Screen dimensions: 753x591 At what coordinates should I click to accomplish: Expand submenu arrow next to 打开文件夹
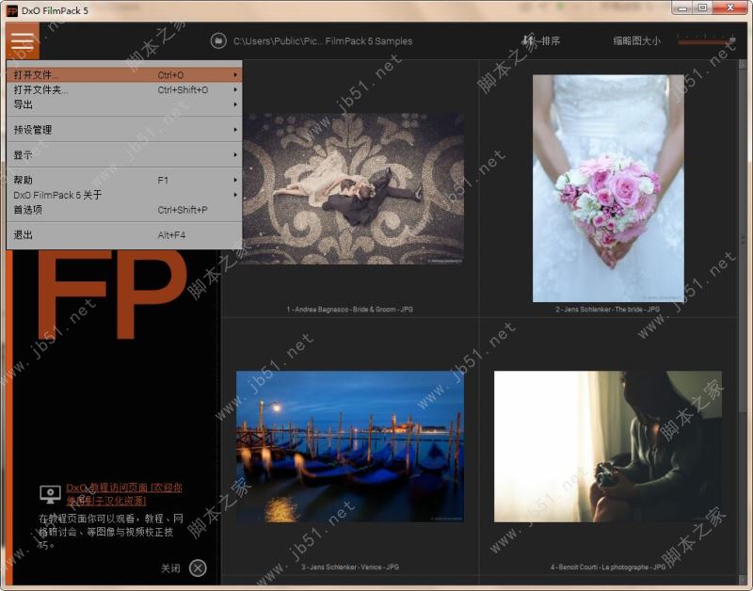point(235,89)
